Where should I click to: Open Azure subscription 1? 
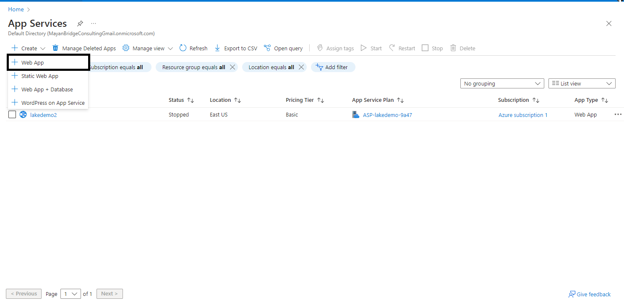523,115
